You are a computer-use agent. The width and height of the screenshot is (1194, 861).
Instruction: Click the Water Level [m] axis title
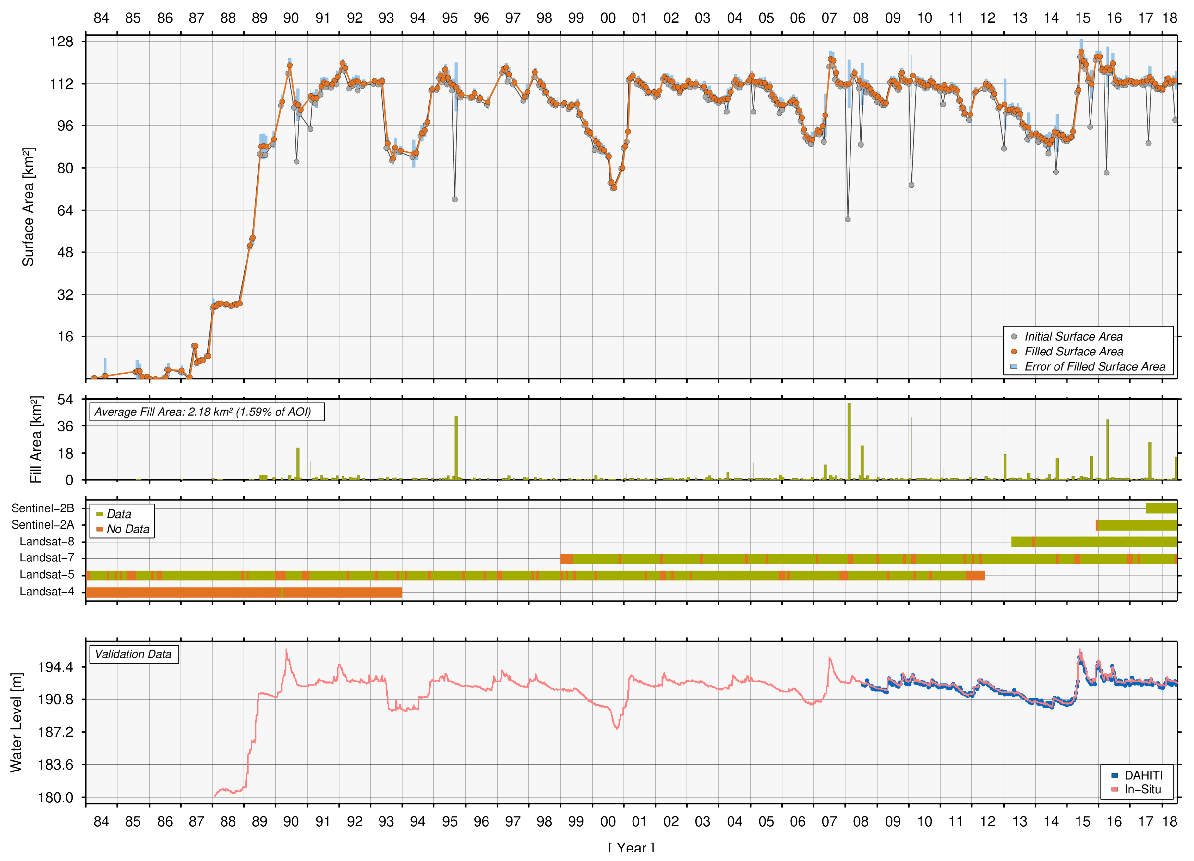coord(16,722)
